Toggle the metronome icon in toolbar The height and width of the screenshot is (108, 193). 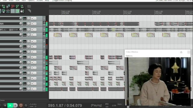(22, 6)
